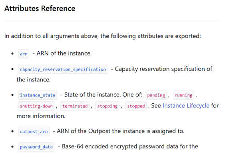Viewport: 225px width, 154px height.
Task: Click the running state code tag
Action: pyautogui.click(x=183, y=95)
